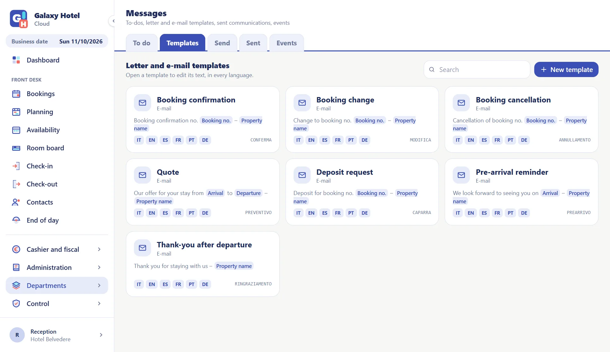Open Dashboard from its colored tiles icon
Image resolution: width=610 pixels, height=352 pixels.
coord(16,60)
